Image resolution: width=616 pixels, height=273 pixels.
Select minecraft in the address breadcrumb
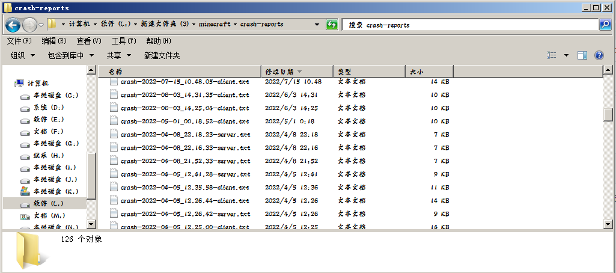215,24
